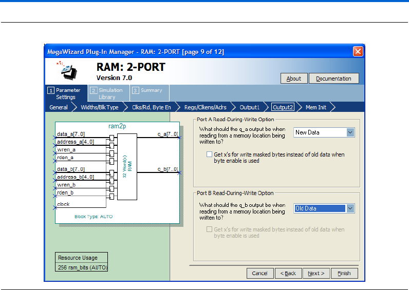Open the Port B read-during-write dropdown arrow
The height and width of the screenshot is (290, 409).
click(350, 208)
